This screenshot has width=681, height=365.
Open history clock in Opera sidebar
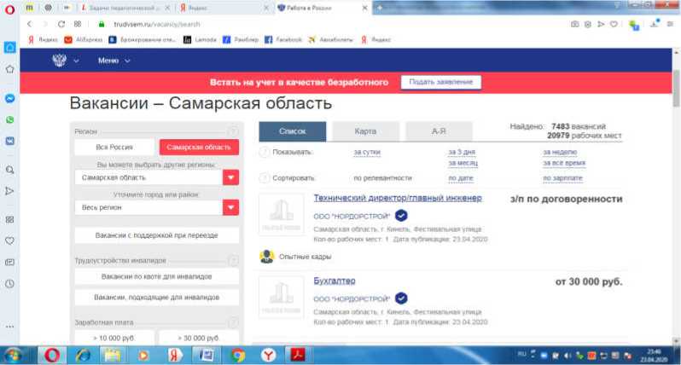click(9, 284)
